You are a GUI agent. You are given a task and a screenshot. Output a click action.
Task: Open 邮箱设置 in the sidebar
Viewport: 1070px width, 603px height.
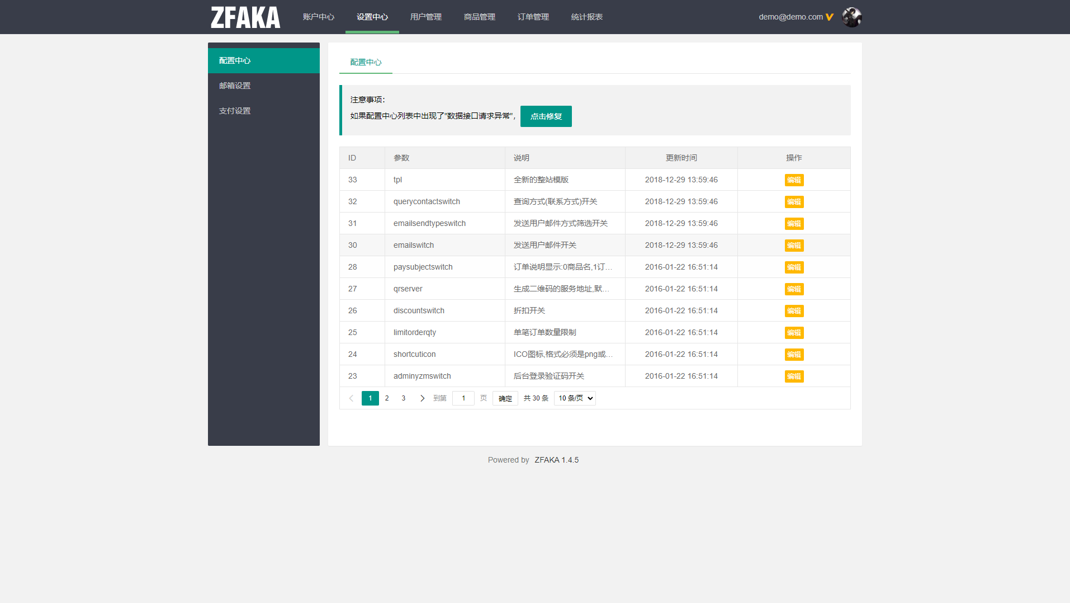point(234,85)
